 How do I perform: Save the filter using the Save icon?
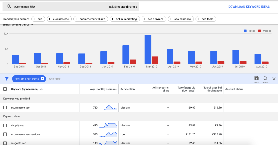click(x=256, y=78)
